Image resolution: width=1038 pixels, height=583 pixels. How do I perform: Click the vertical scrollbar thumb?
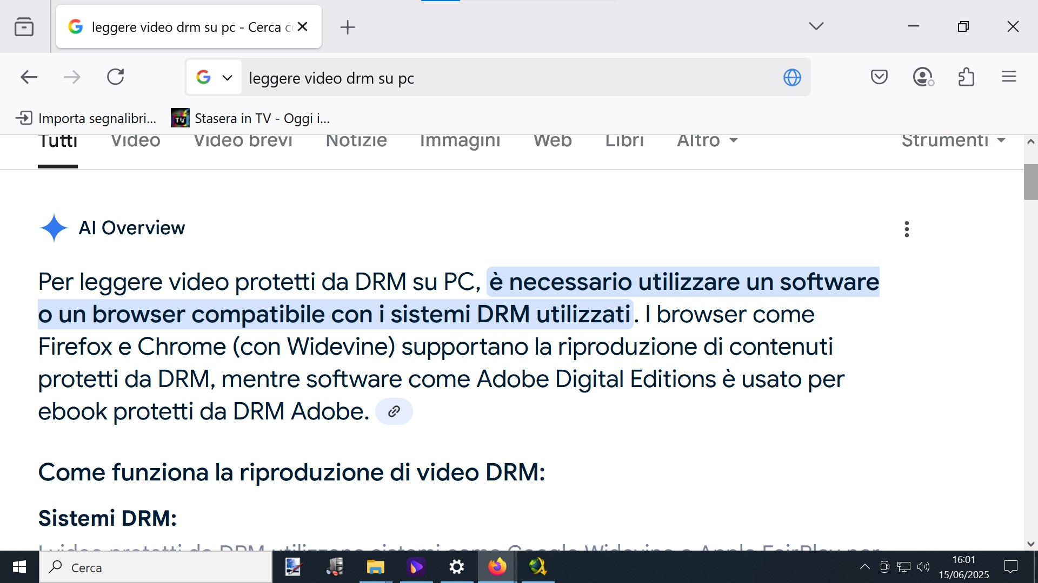click(1030, 182)
